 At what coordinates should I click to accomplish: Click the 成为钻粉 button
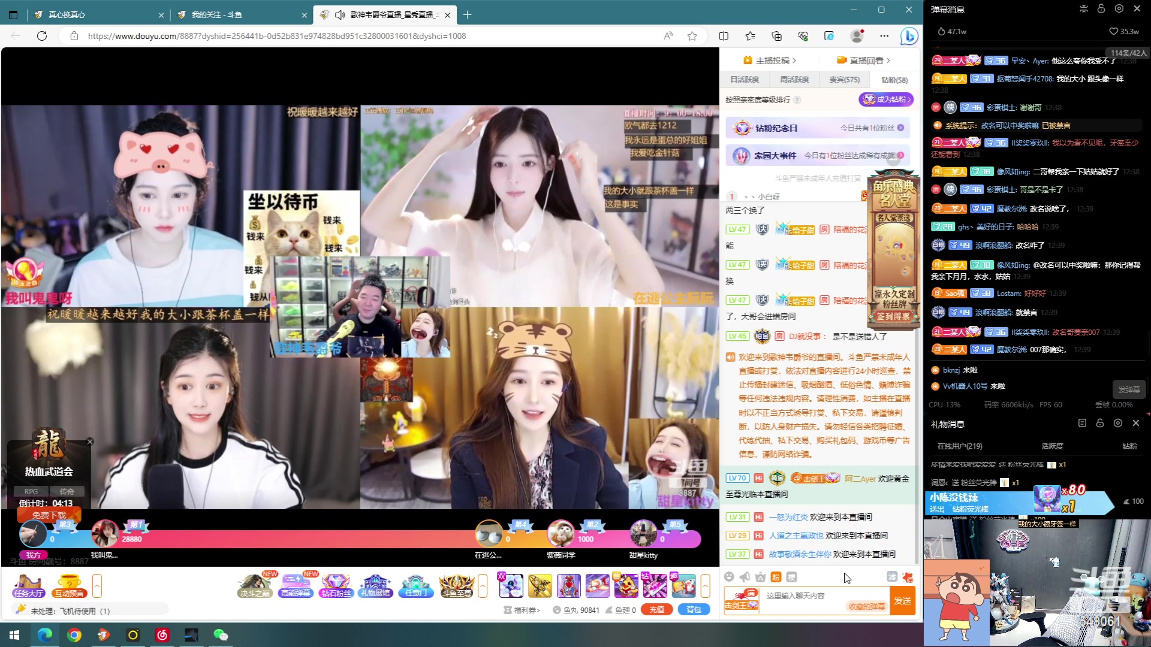point(886,99)
